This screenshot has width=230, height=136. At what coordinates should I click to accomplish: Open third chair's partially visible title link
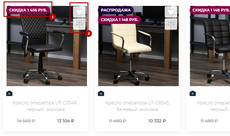pyautogui.click(x=214, y=106)
